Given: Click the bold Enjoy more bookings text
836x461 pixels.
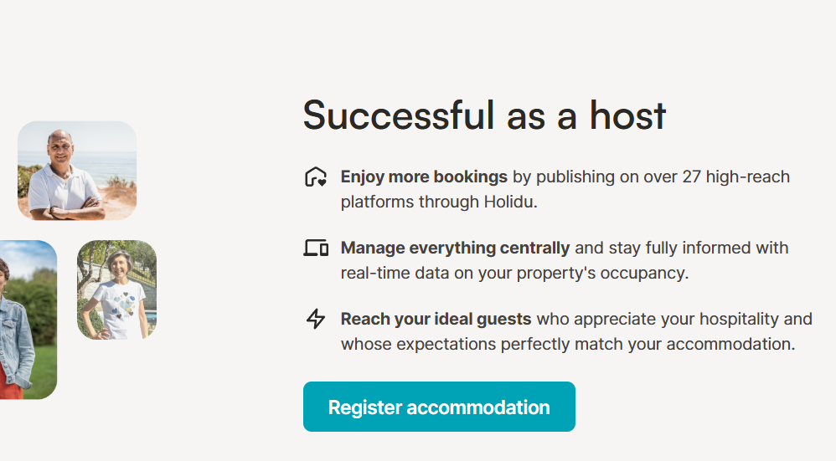Looking at the screenshot, I should [424, 177].
